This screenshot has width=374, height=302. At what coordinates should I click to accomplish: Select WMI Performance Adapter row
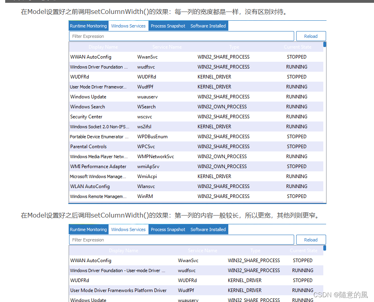(196, 167)
